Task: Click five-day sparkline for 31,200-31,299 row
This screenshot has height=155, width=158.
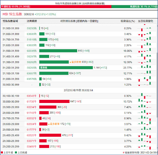Action: coord(145,67)
